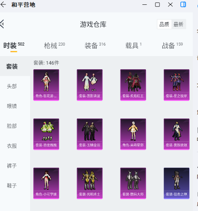Sort warehouse by 品质
198x211 pixels.
[x=164, y=24]
